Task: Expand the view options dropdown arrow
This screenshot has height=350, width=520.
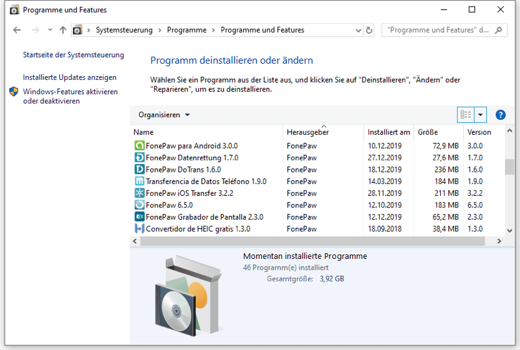Action: [x=480, y=115]
